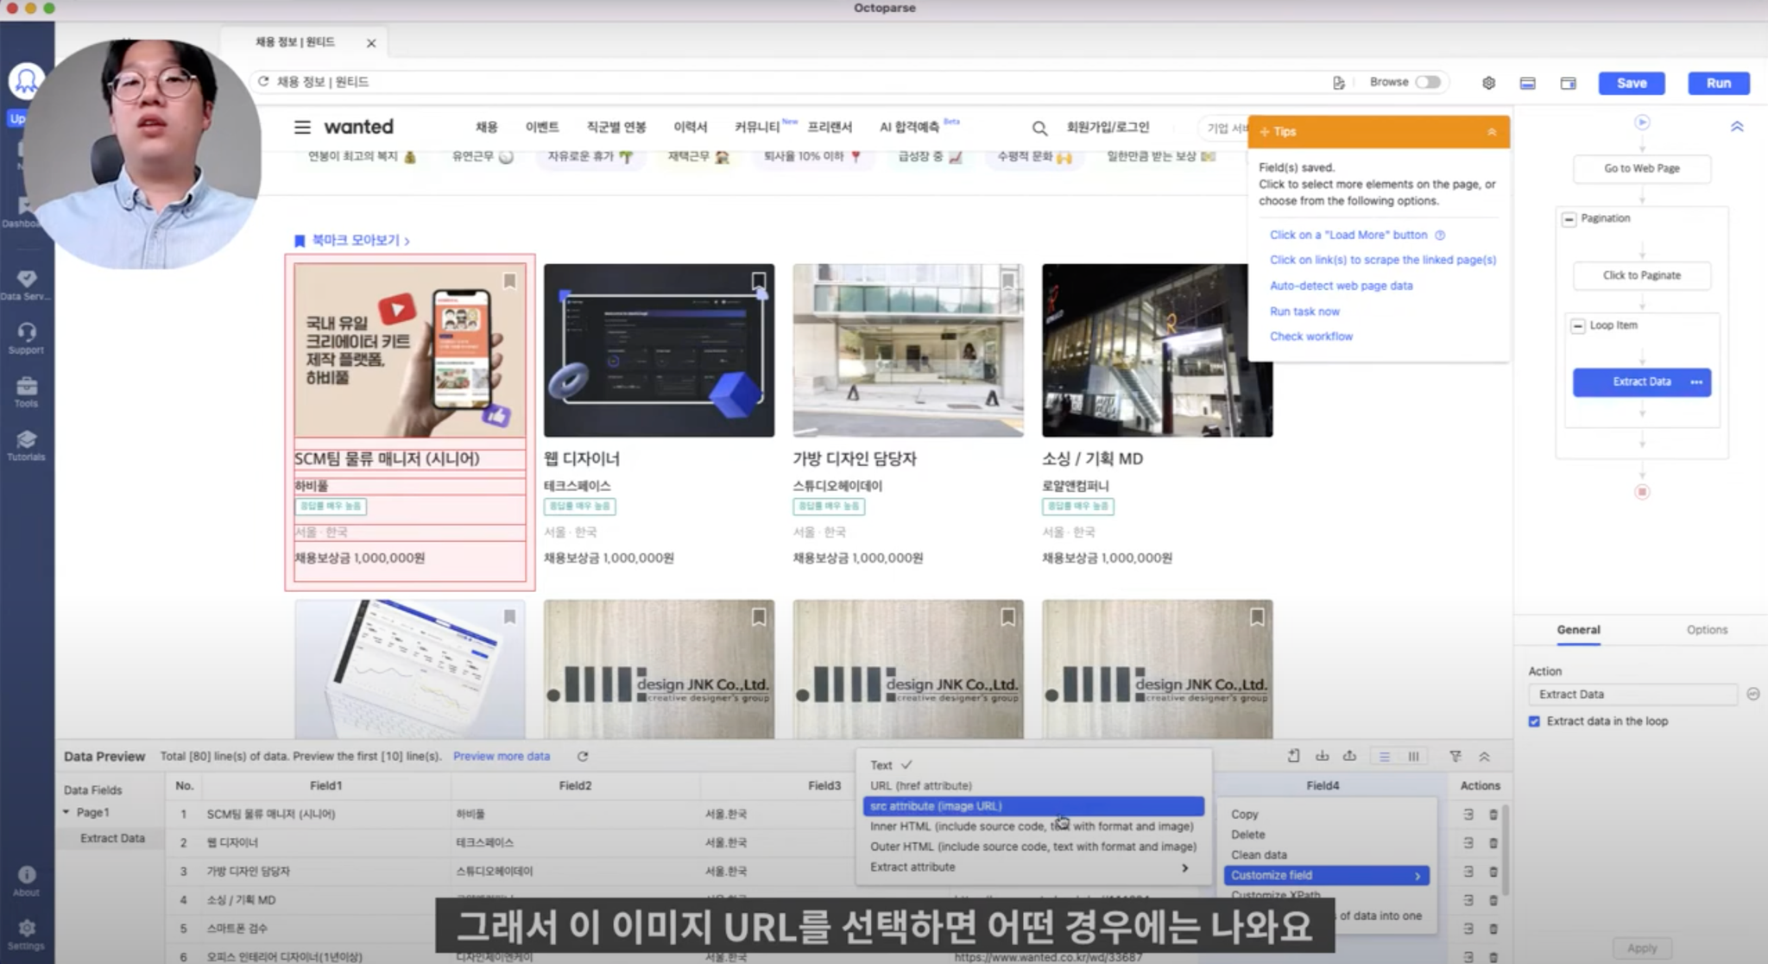Collapse Page1 in Data Fields tree
The image size is (1768, 964).
[x=66, y=812]
